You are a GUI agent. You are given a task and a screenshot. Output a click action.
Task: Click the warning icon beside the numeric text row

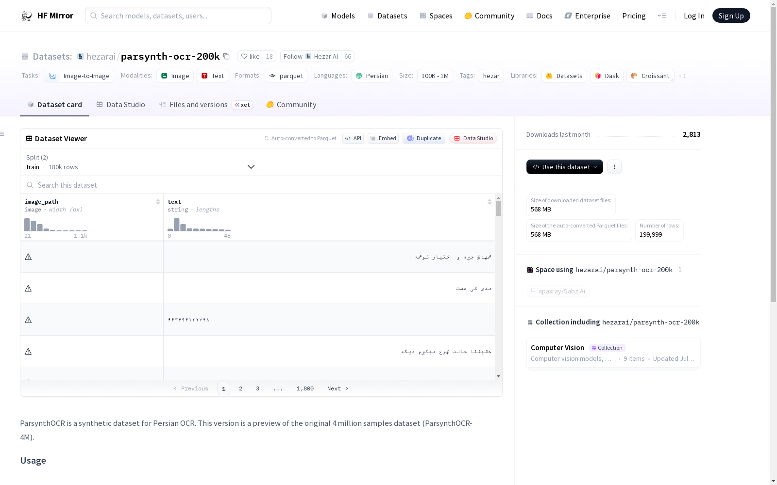point(28,320)
